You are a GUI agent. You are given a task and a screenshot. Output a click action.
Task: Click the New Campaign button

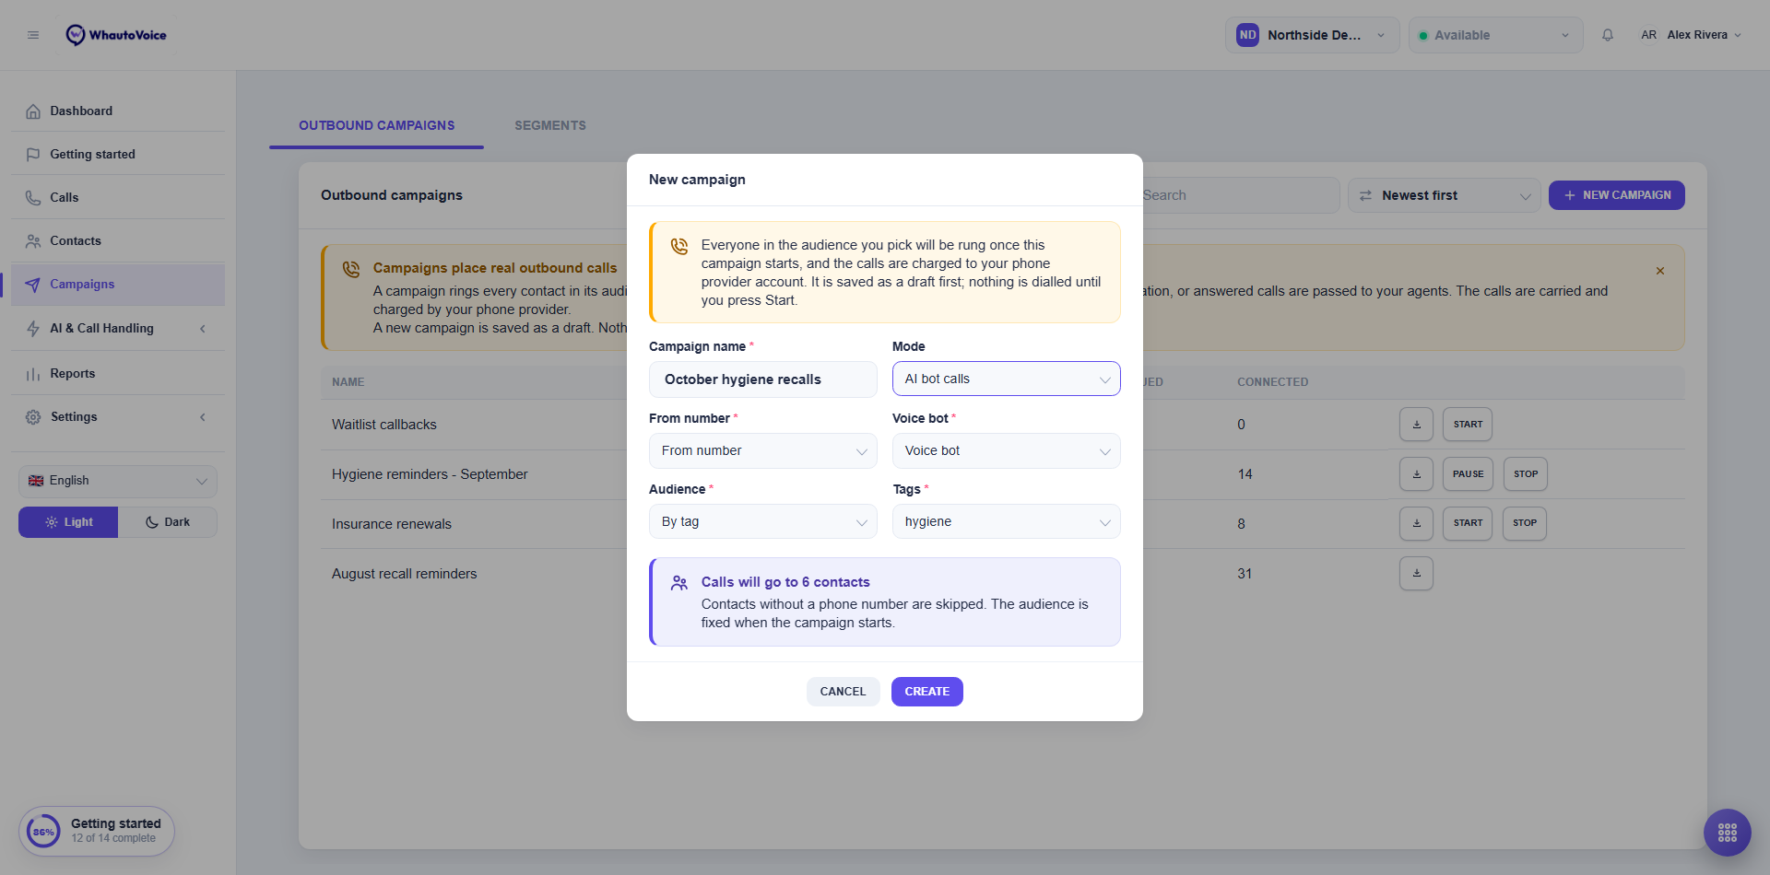pos(1617,195)
